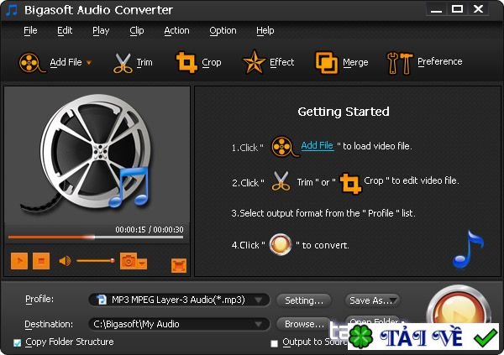
Task: Open the Play menu
Action: click(101, 31)
